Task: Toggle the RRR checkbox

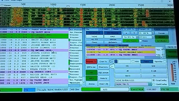Action: pos(133,62)
